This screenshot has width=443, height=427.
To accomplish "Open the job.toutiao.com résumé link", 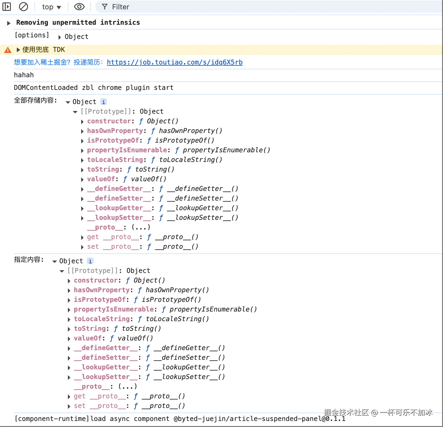I will (x=174, y=62).
